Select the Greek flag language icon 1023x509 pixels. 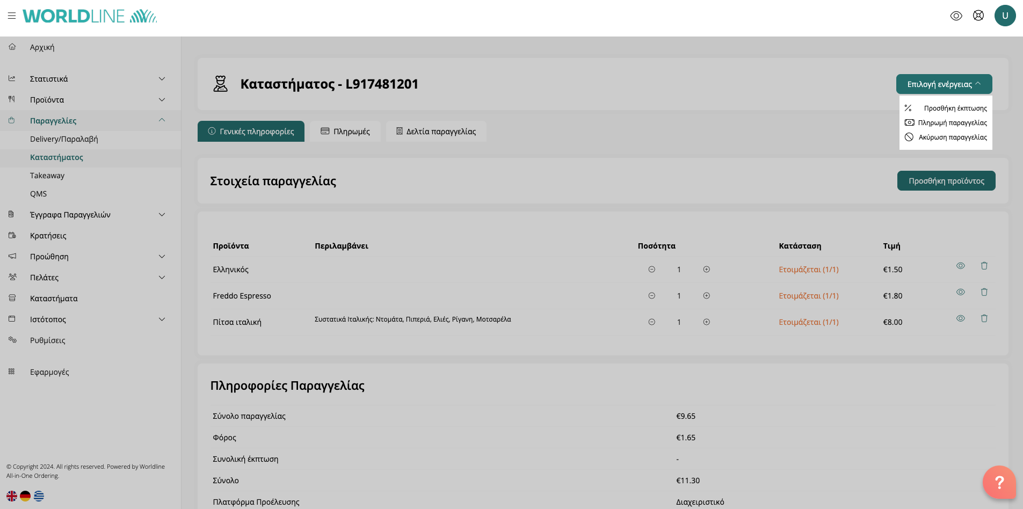click(x=39, y=496)
